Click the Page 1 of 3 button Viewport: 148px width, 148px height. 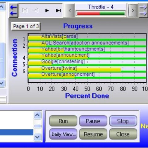[x=26, y=26]
